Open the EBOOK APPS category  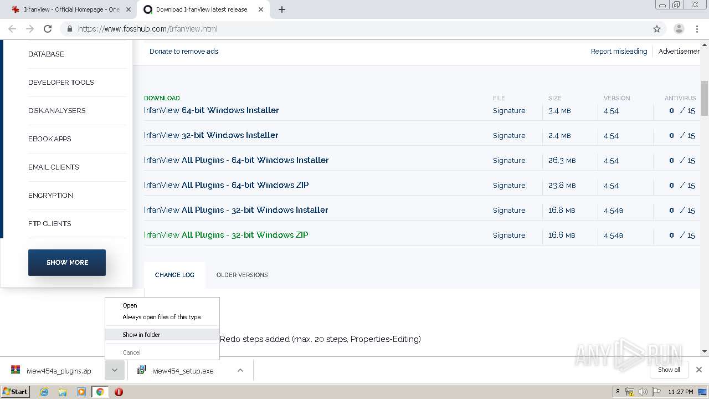point(49,139)
